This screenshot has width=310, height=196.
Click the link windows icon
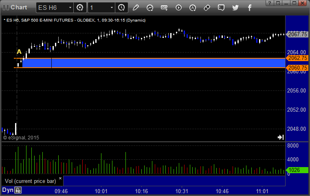click(x=207, y=8)
